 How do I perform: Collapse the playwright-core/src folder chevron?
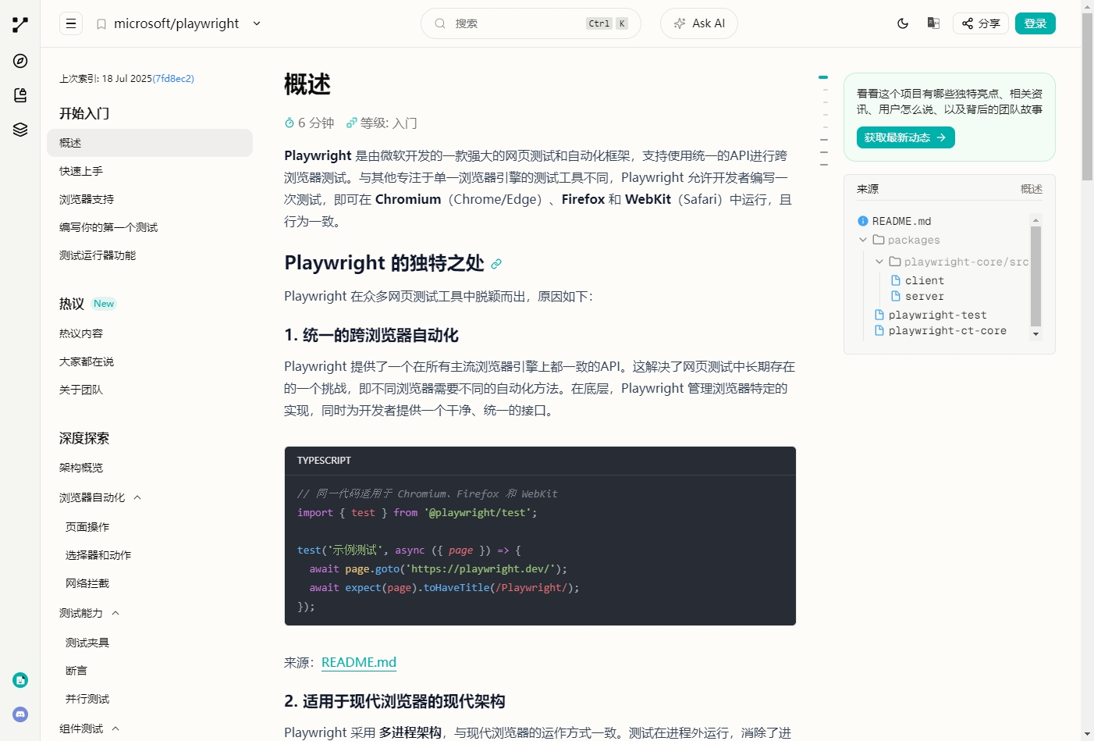[x=879, y=262]
